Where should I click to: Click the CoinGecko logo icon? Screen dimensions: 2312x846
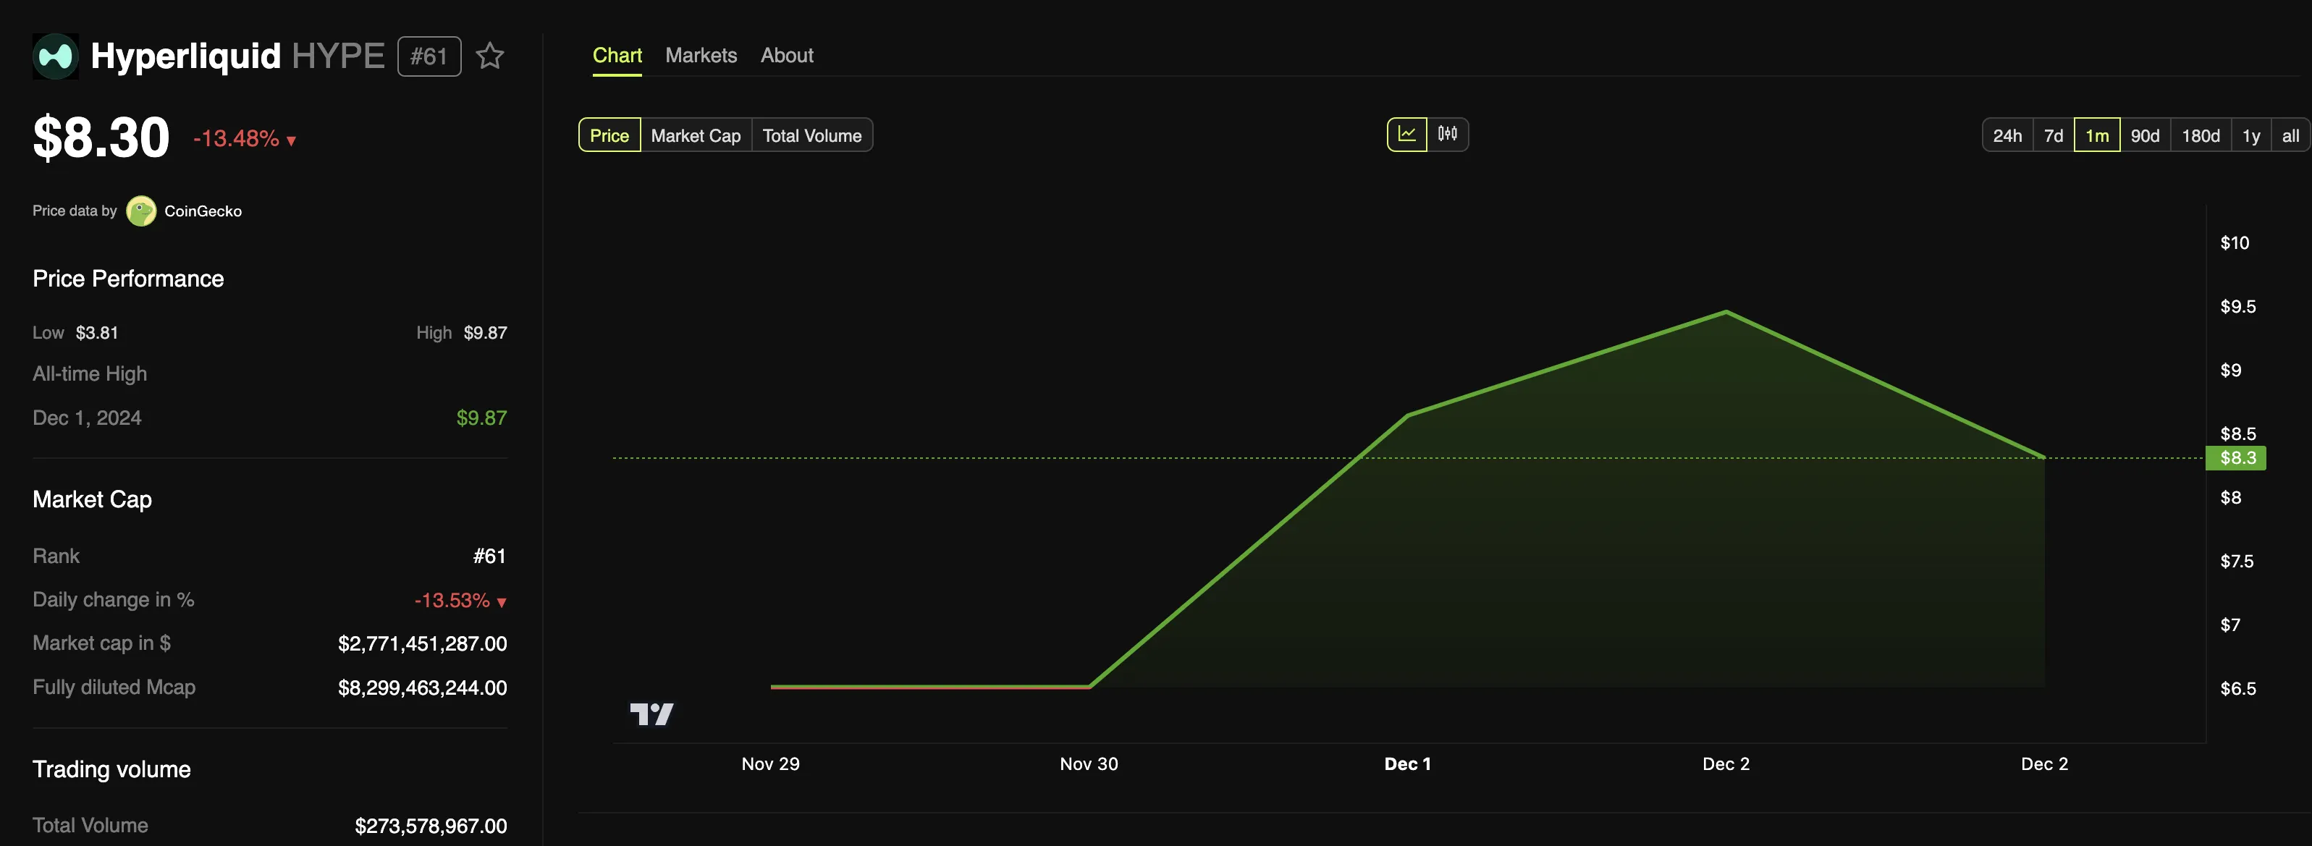pos(141,211)
